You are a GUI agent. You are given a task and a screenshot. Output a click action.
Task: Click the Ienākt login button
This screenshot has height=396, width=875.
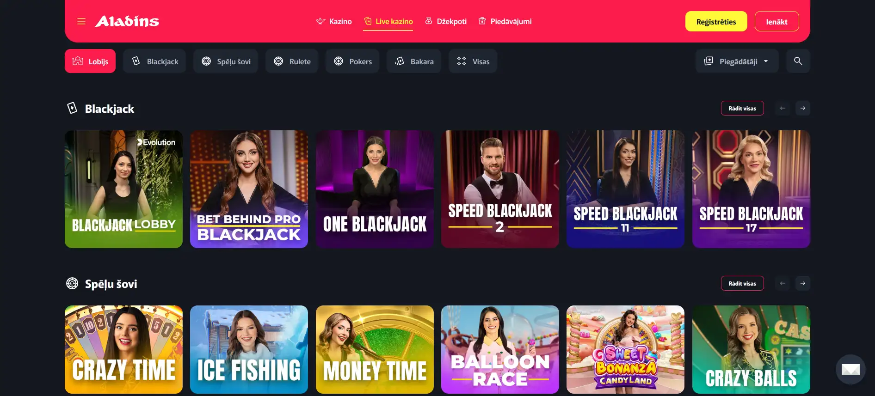coord(776,21)
